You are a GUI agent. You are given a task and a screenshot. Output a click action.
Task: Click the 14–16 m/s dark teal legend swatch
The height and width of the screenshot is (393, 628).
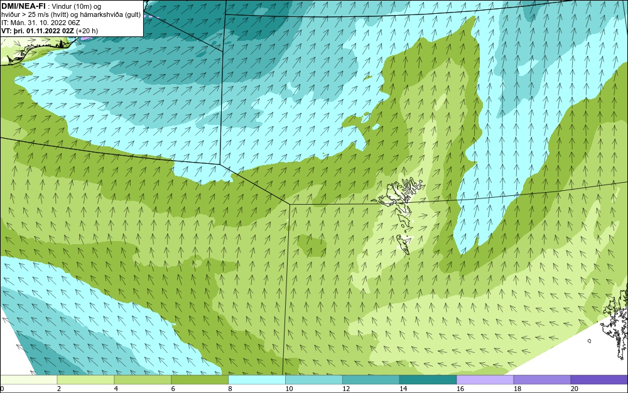(x=428, y=380)
